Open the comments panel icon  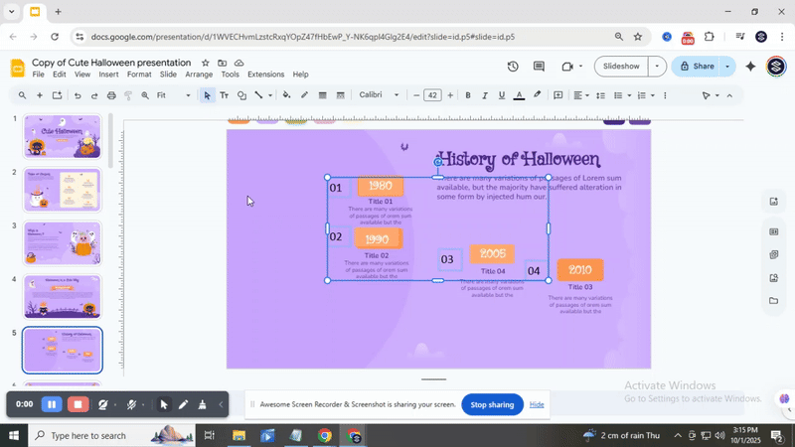[x=540, y=67]
